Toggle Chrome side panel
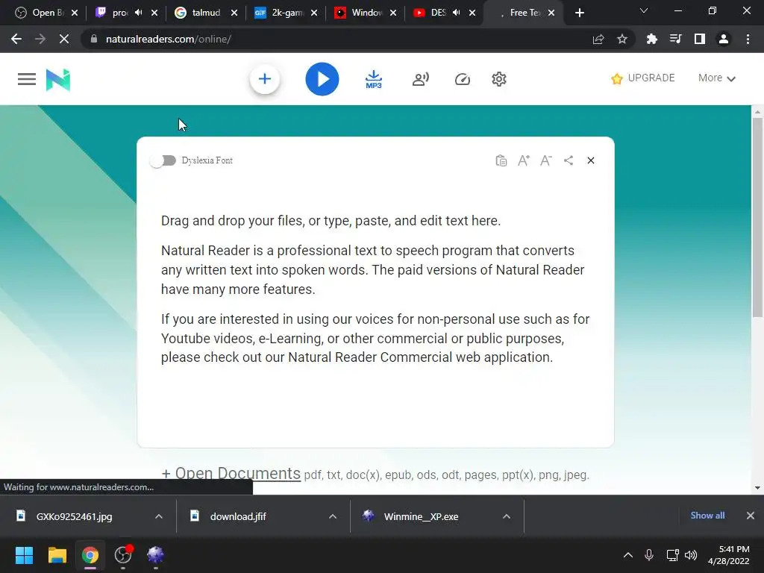This screenshot has width=764, height=573. 700,39
